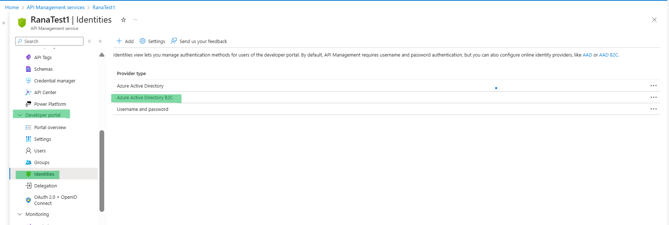The image size is (669, 225).
Task: Go to Credential manager
Action: tap(55, 81)
